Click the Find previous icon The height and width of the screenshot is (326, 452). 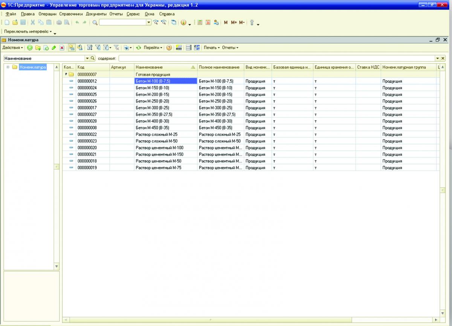(x=164, y=23)
